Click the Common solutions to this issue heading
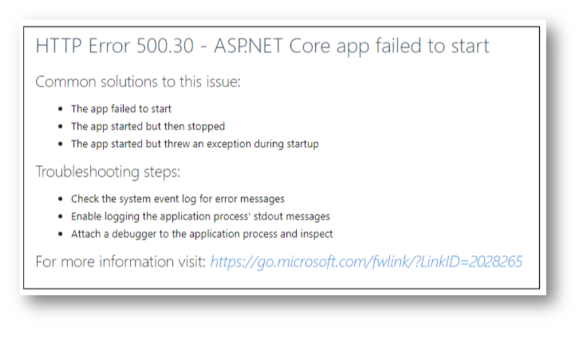The image size is (583, 338). point(138,82)
